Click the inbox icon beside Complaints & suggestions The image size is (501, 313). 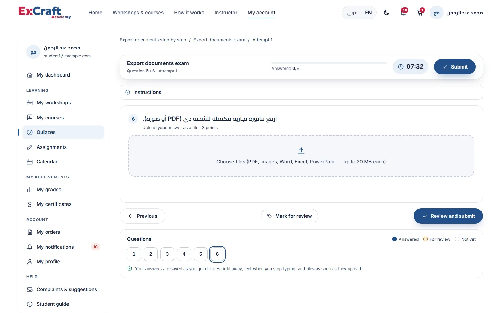[30, 289]
